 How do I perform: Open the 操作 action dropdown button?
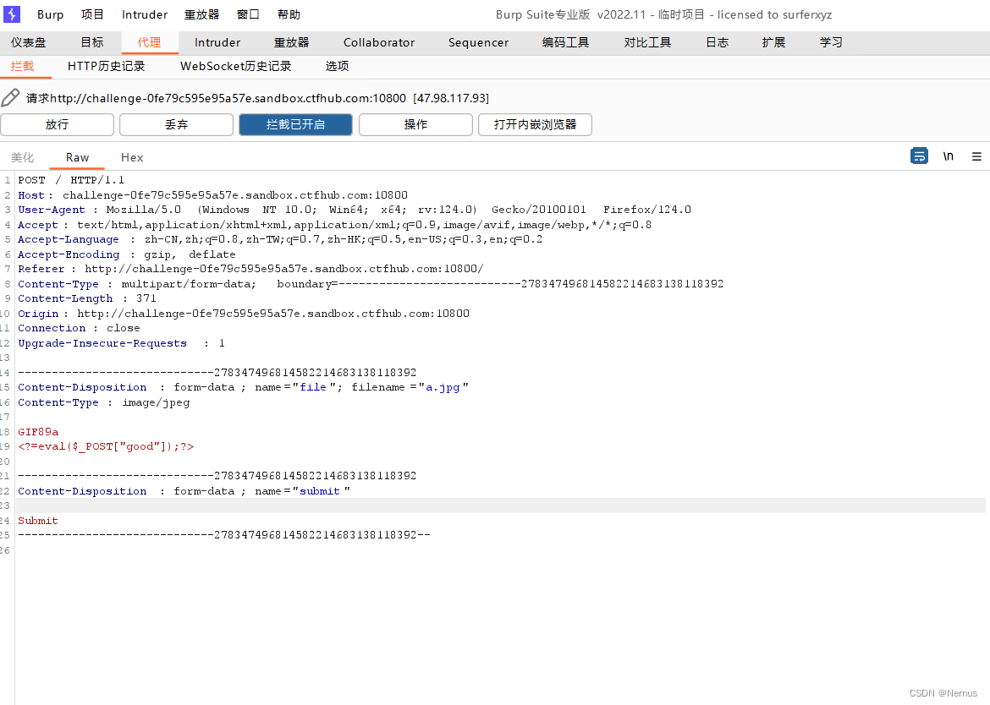(x=415, y=124)
